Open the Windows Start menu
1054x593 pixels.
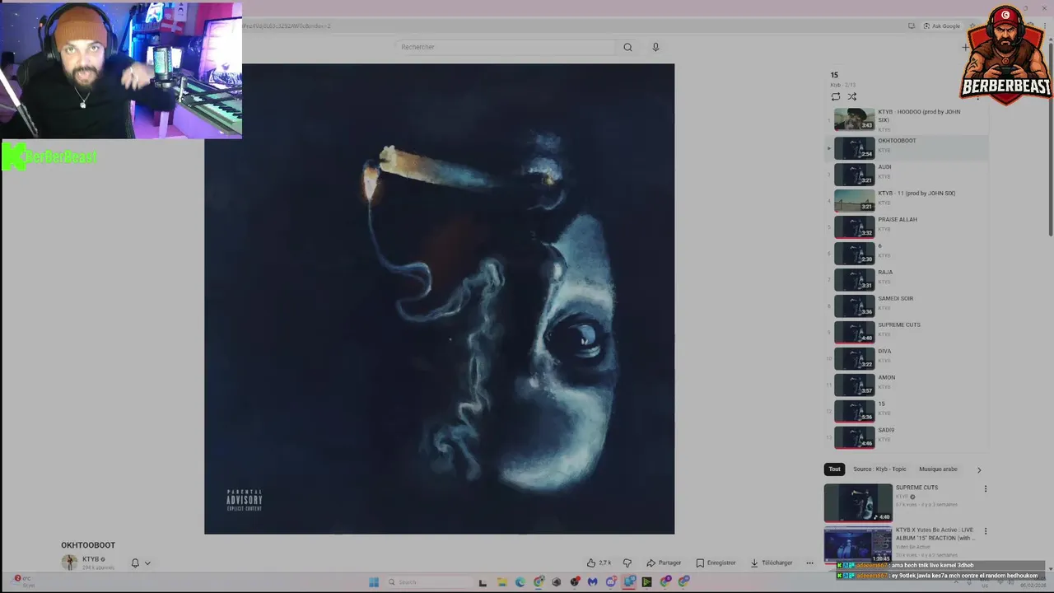[373, 582]
